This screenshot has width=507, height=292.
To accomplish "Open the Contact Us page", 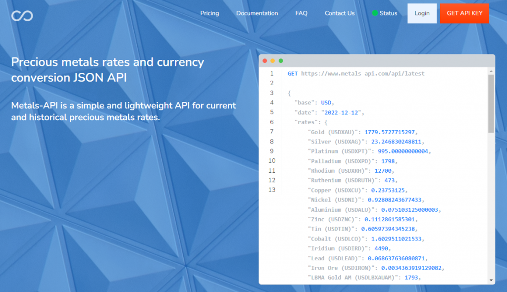I will point(340,13).
